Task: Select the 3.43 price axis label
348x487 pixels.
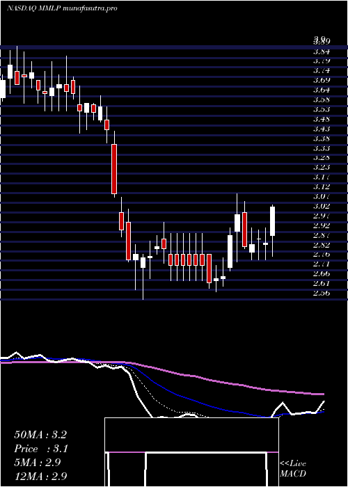Action: [322, 129]
